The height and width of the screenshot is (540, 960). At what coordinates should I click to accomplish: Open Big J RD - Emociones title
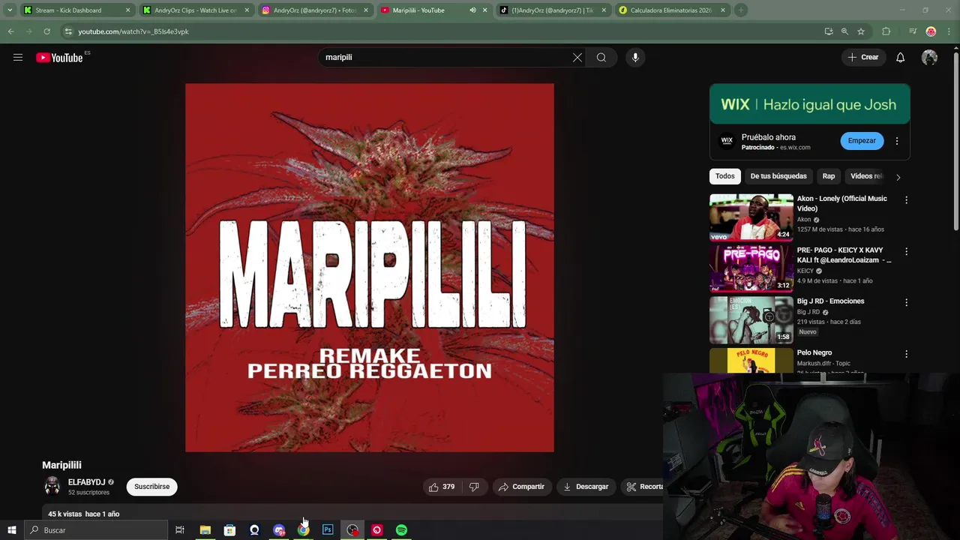click(x=831, y=301)
